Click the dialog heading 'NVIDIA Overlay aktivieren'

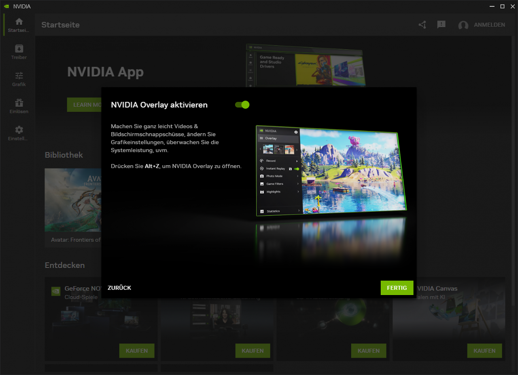[x=159, y=105]
